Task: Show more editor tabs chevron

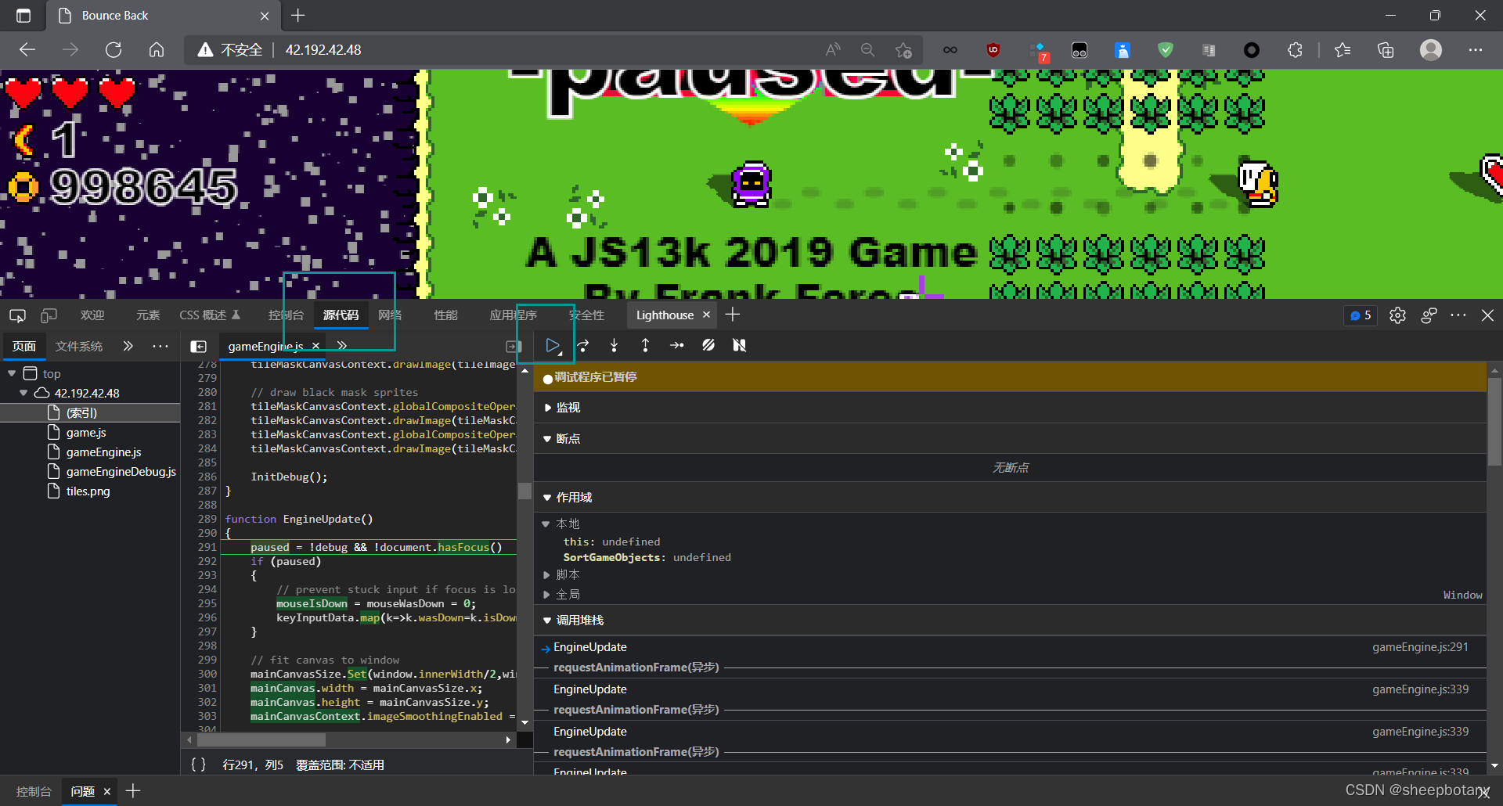Action: [x=342, y=345]
